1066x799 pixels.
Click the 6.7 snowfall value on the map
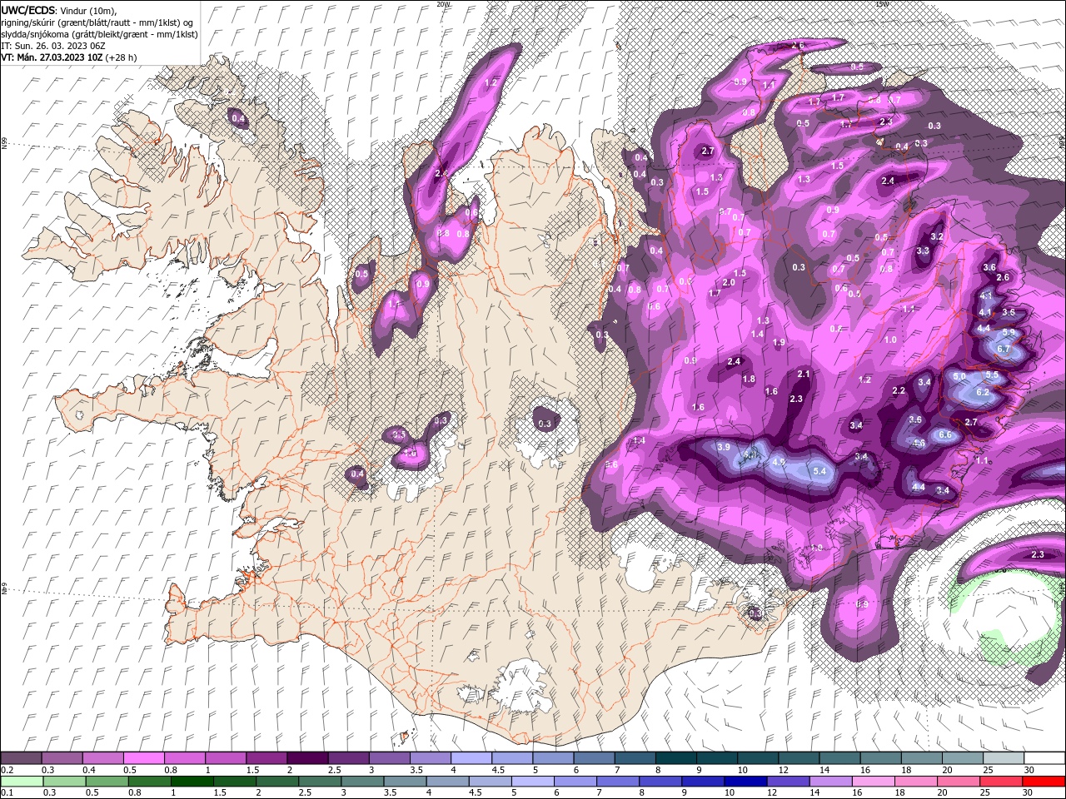[x=1004, y=349]
